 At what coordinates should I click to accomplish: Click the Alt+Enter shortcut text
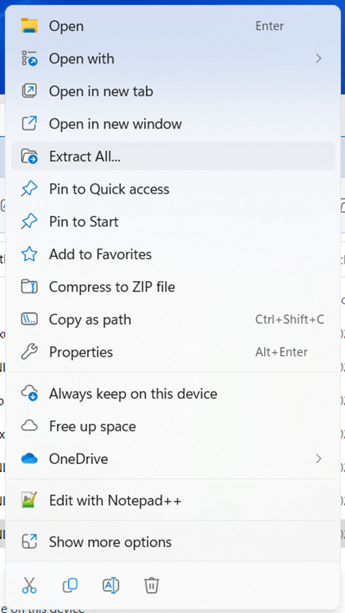(x=281, y=352)
